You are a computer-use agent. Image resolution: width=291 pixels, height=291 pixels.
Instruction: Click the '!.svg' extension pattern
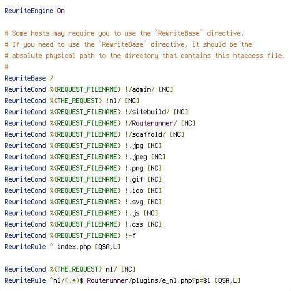(134, 202)
